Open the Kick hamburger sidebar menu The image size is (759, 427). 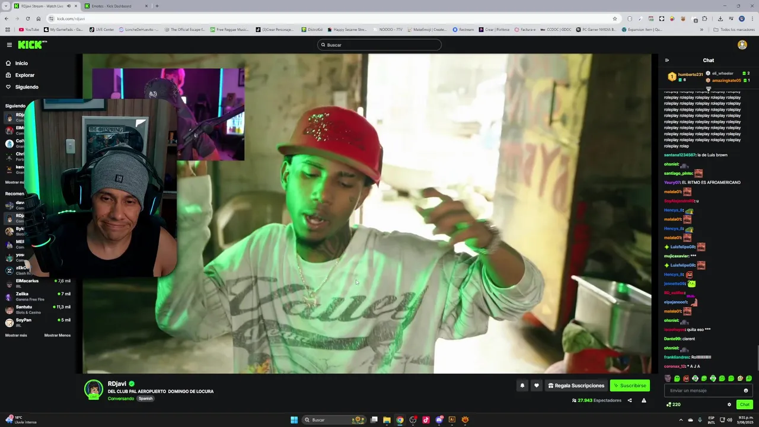pos(9,45)
